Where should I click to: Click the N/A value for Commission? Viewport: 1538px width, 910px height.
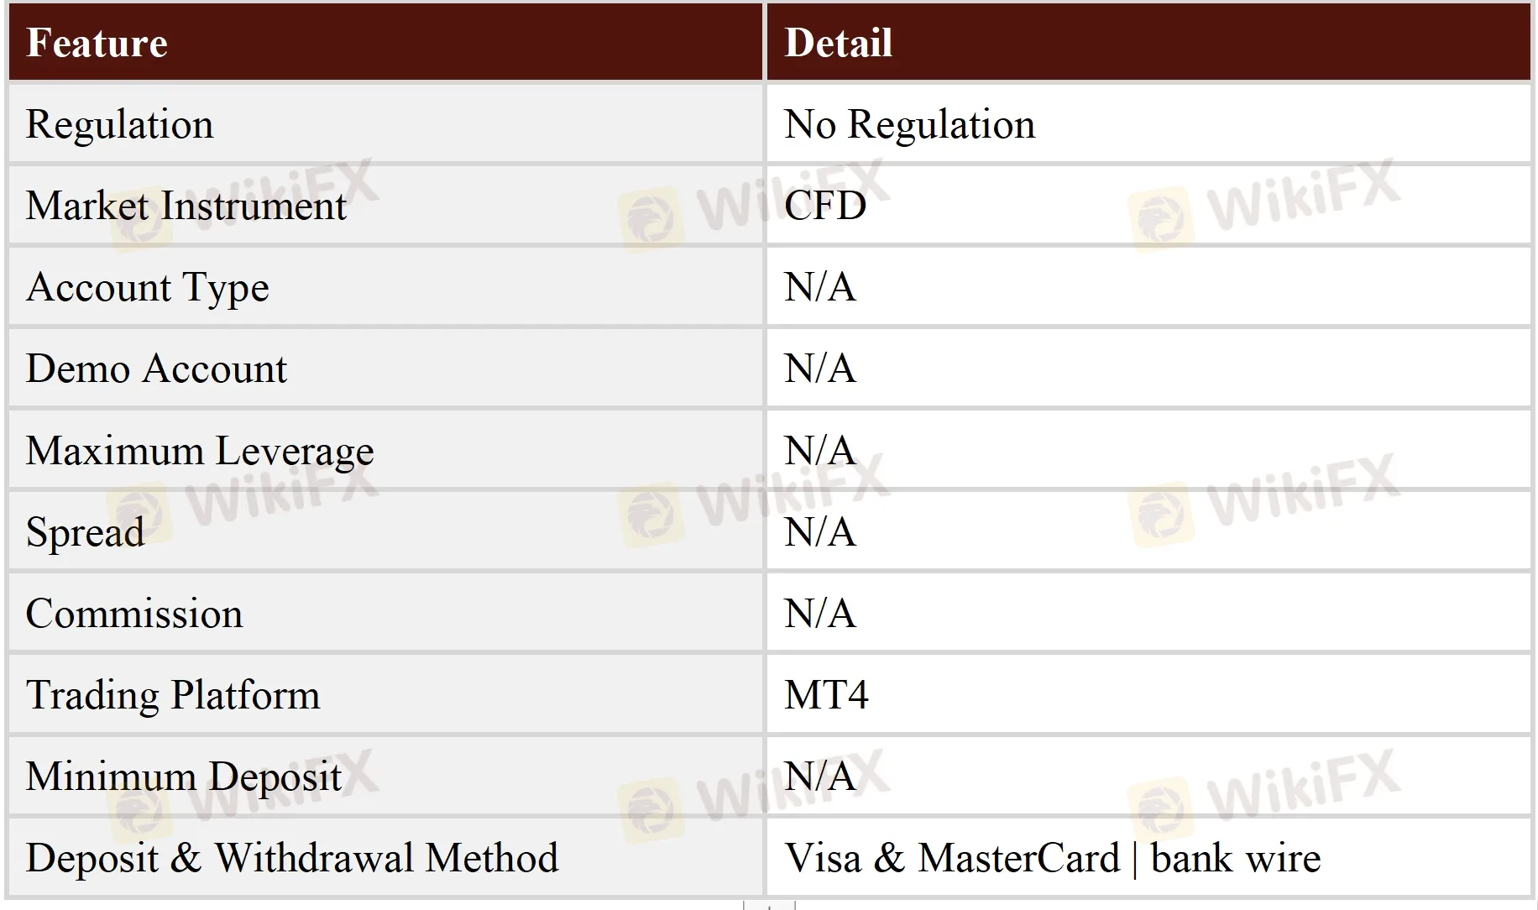(819, 615)
